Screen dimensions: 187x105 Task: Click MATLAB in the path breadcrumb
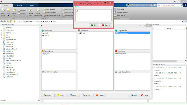tap(39, 21)
